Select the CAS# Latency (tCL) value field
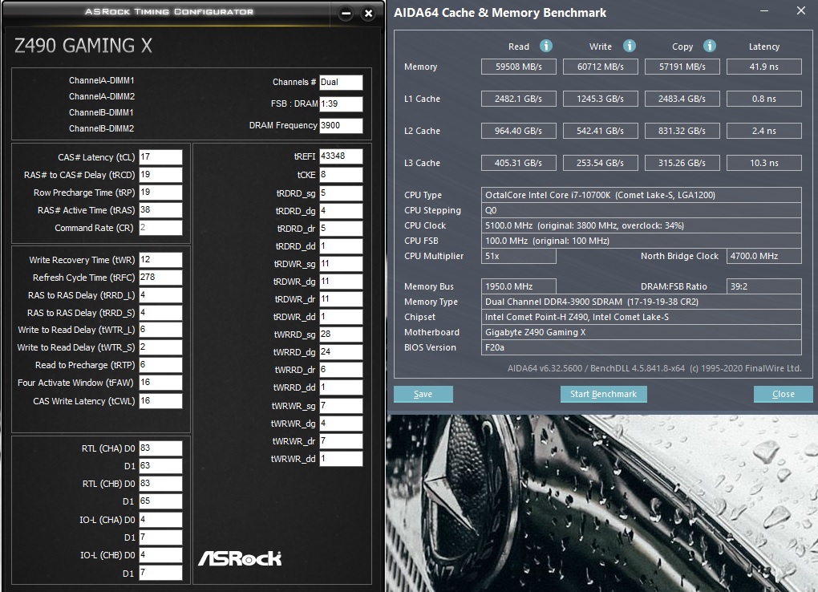The width and height of the screenshot is (818, 592). coord(160,157)
